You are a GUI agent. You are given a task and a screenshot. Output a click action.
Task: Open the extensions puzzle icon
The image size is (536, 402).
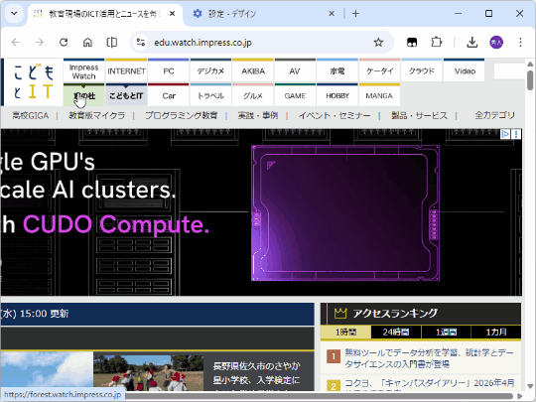click(436, 43)
